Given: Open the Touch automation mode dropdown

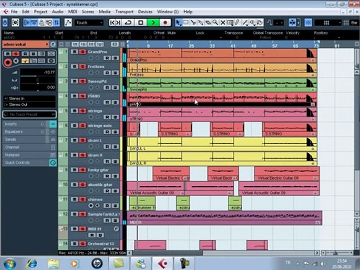Looking at the screenshot, I should tap(89, 22).
